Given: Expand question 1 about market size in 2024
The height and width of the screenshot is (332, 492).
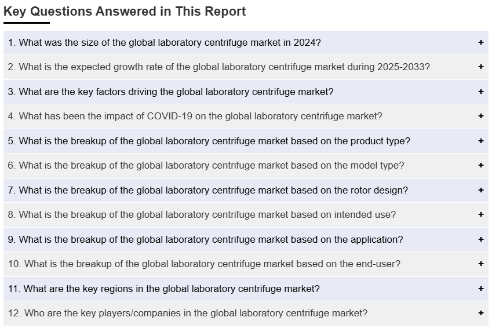Looking at the screenshot, I should tap(246, 42).
